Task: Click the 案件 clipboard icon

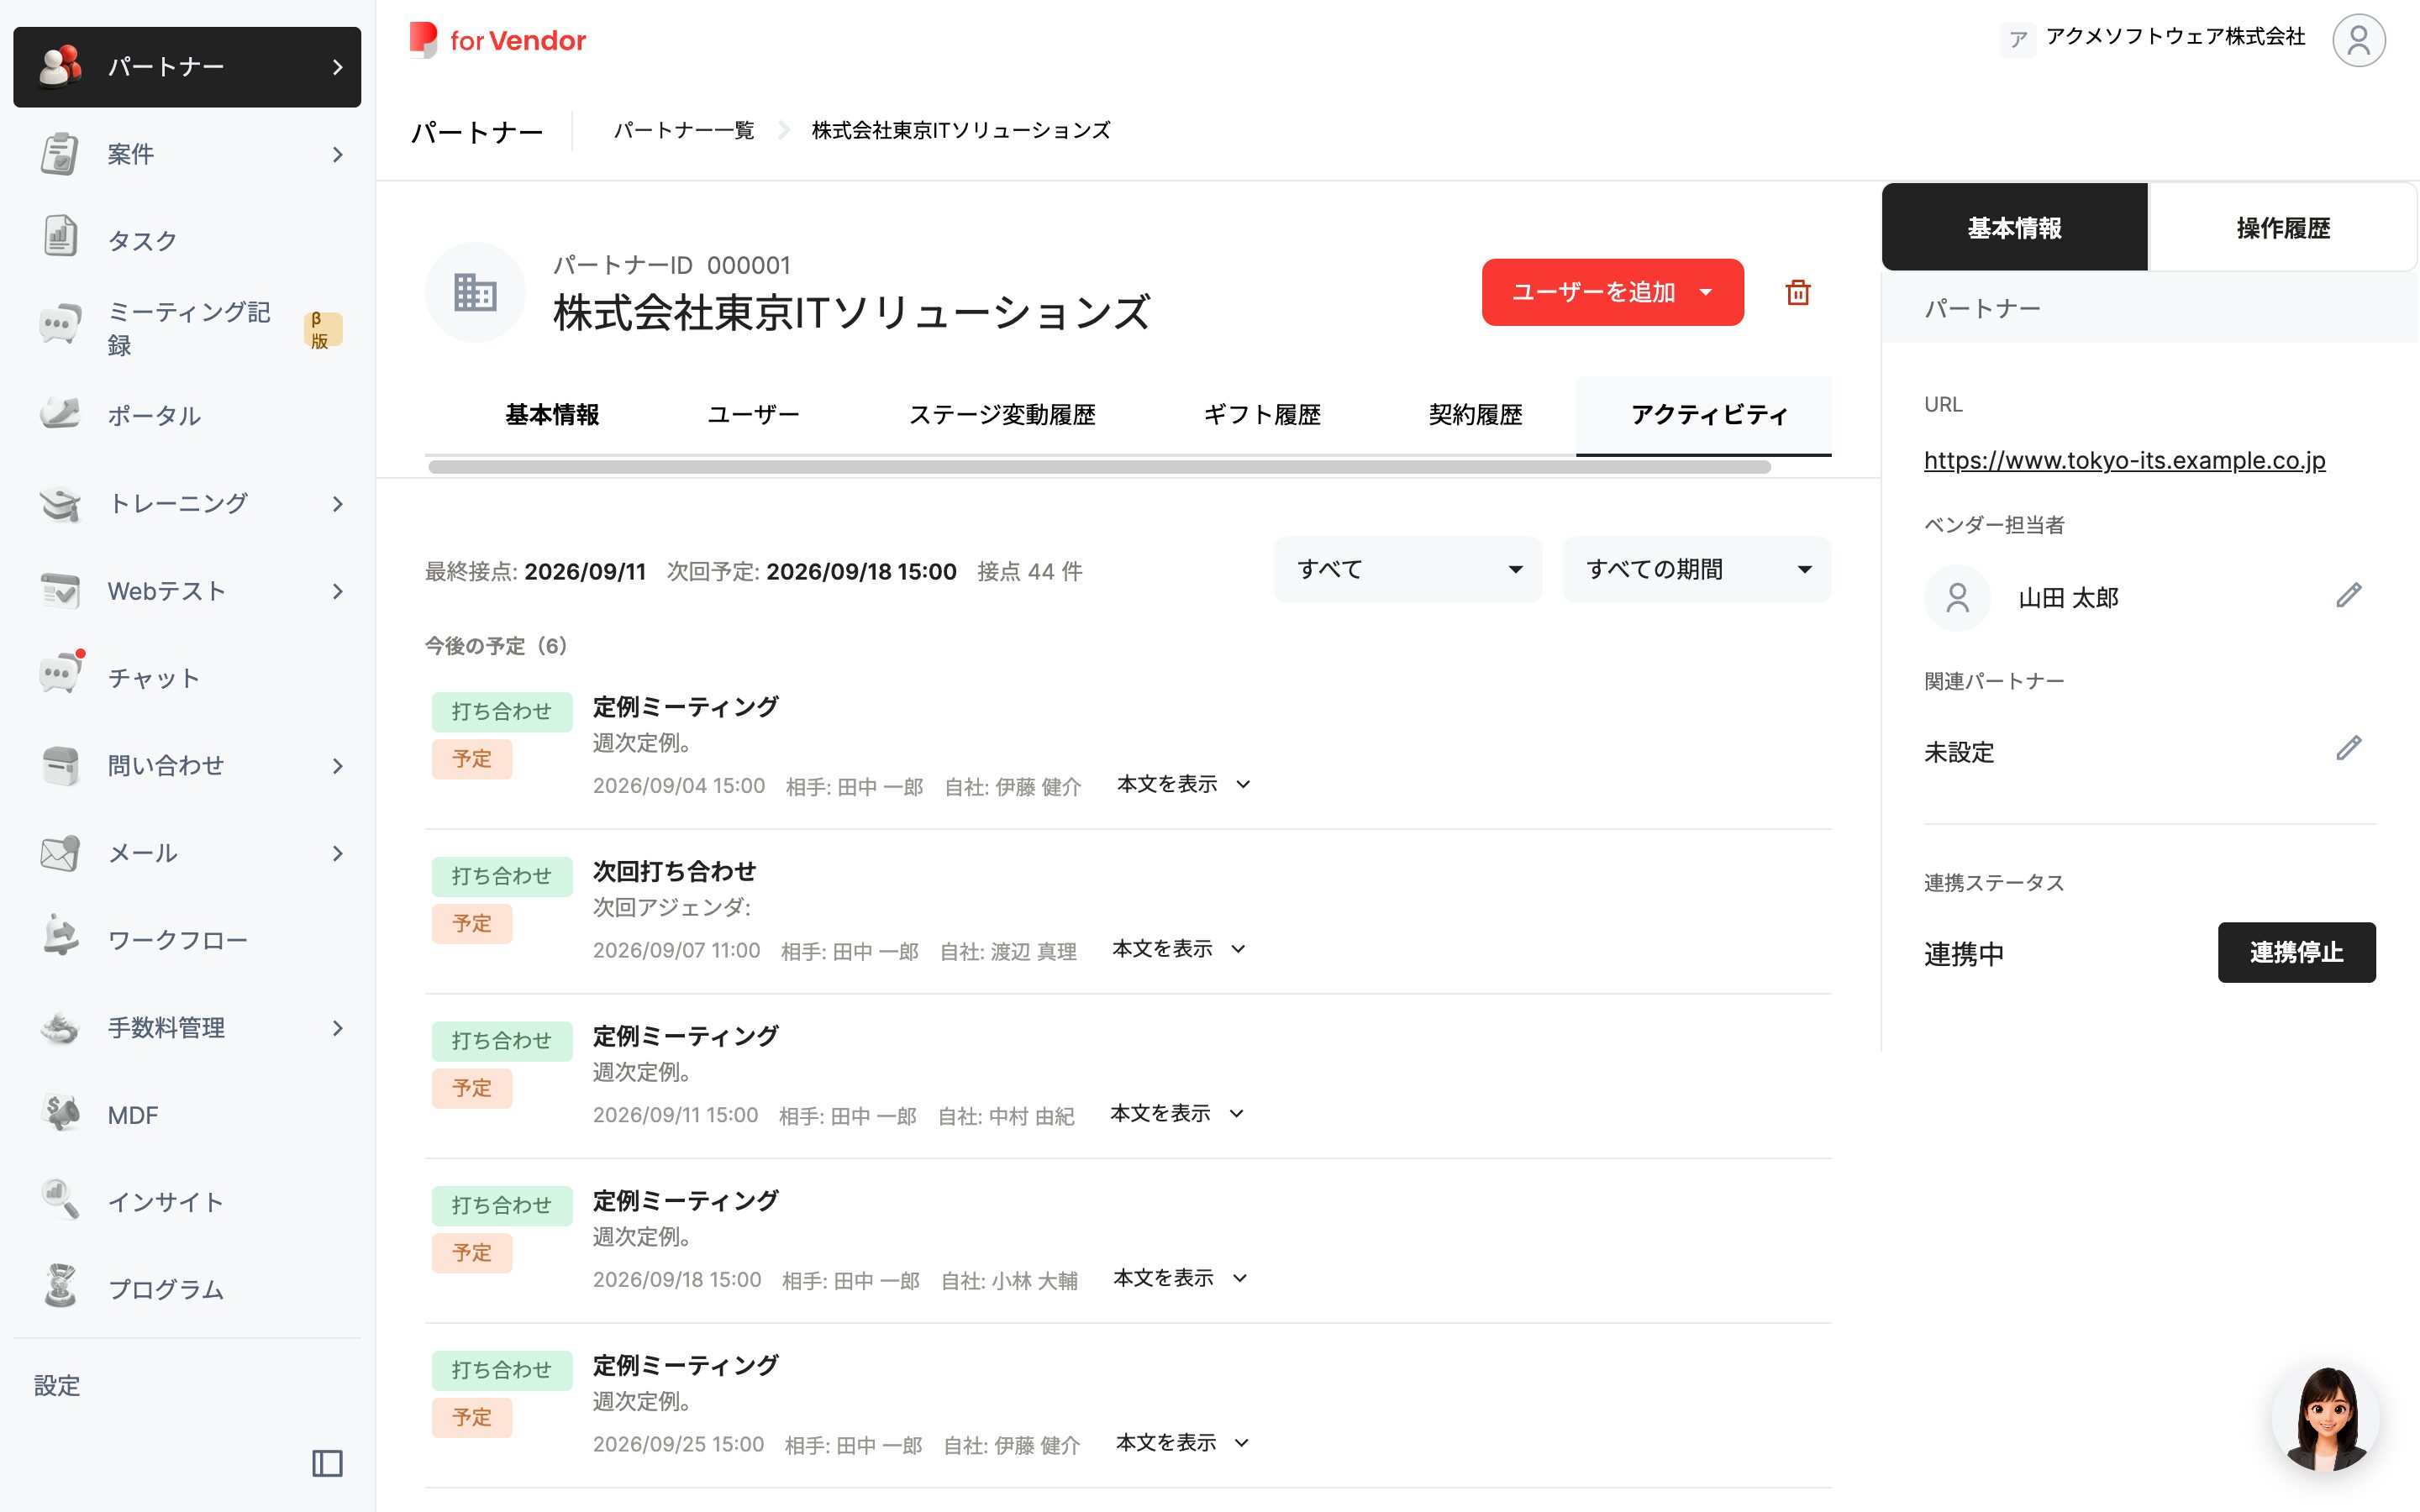Action: click(x=60, y=154)
